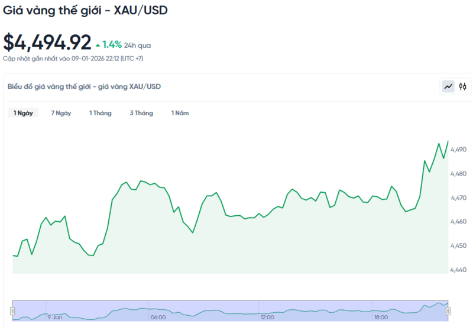
Task: Click the 9 Jan label in navigator
Action: pos(55,318)
